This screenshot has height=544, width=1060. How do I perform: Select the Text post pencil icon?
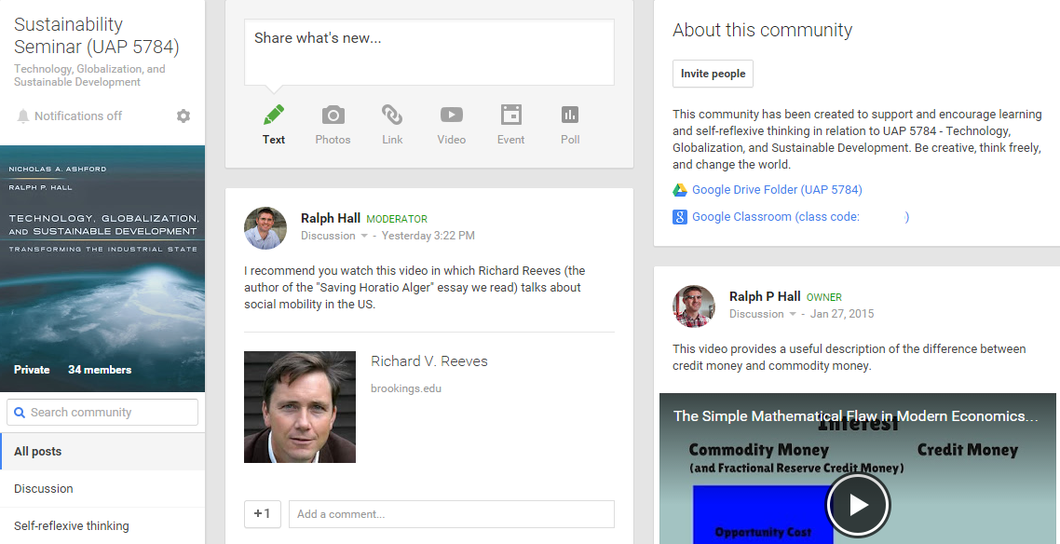pyautogui.click(x=274, y=116)
